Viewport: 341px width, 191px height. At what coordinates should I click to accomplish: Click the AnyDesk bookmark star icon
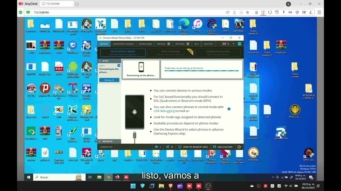pos(247,12)
